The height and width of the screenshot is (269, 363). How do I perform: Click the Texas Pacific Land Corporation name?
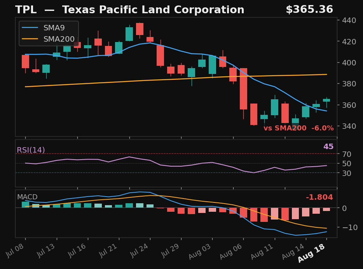tap(153, 10)
